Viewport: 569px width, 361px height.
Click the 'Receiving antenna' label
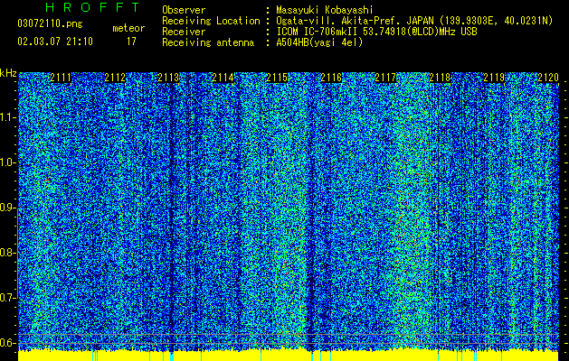pos(208,42)
